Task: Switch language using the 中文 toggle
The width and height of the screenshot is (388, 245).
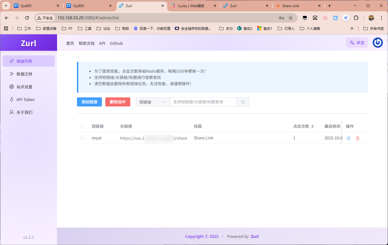Action: click(357, 42)
